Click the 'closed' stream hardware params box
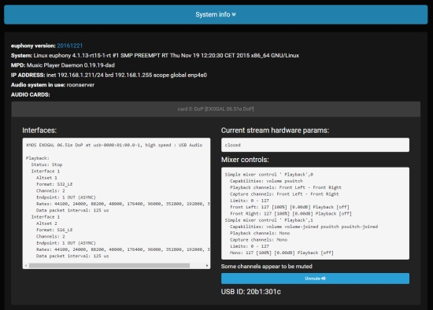Screen dimensions: 433x310 315,145
